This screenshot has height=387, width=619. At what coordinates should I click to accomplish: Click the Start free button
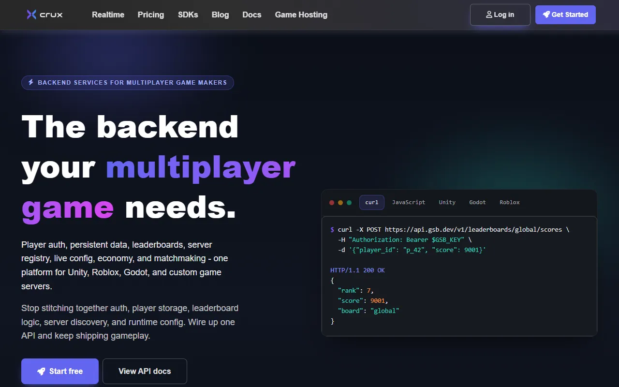point(60,371)
